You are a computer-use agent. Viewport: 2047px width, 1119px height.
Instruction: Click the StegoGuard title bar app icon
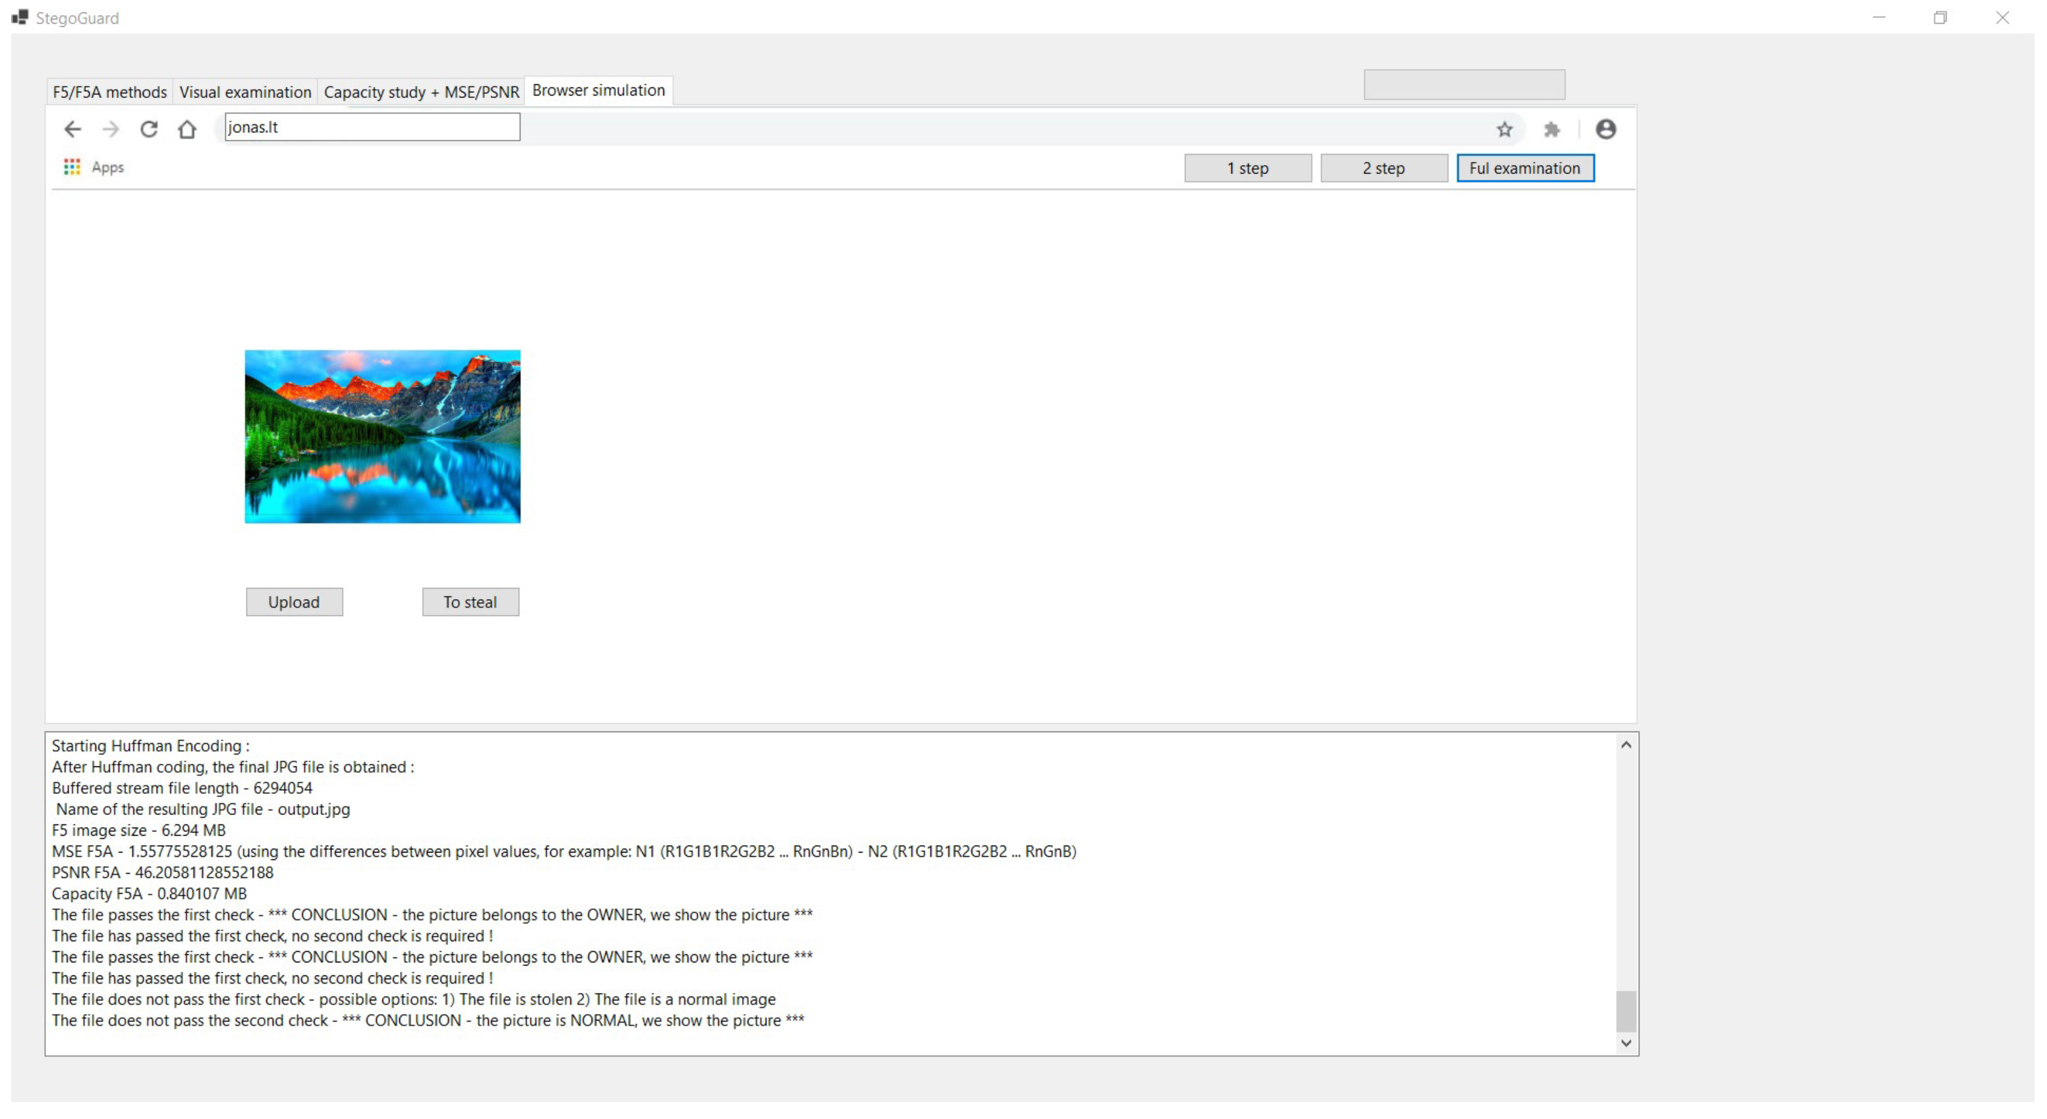pos(20,17)
